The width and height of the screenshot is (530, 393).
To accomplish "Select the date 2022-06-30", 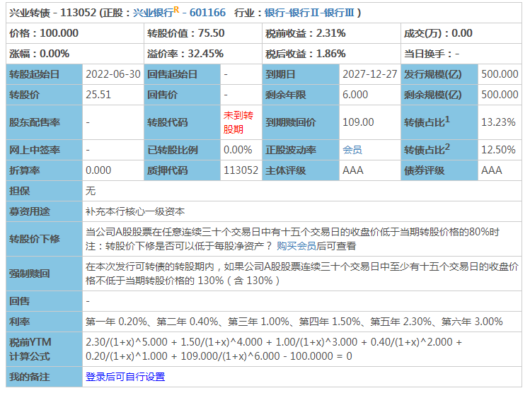I will (x=113, y=74).
